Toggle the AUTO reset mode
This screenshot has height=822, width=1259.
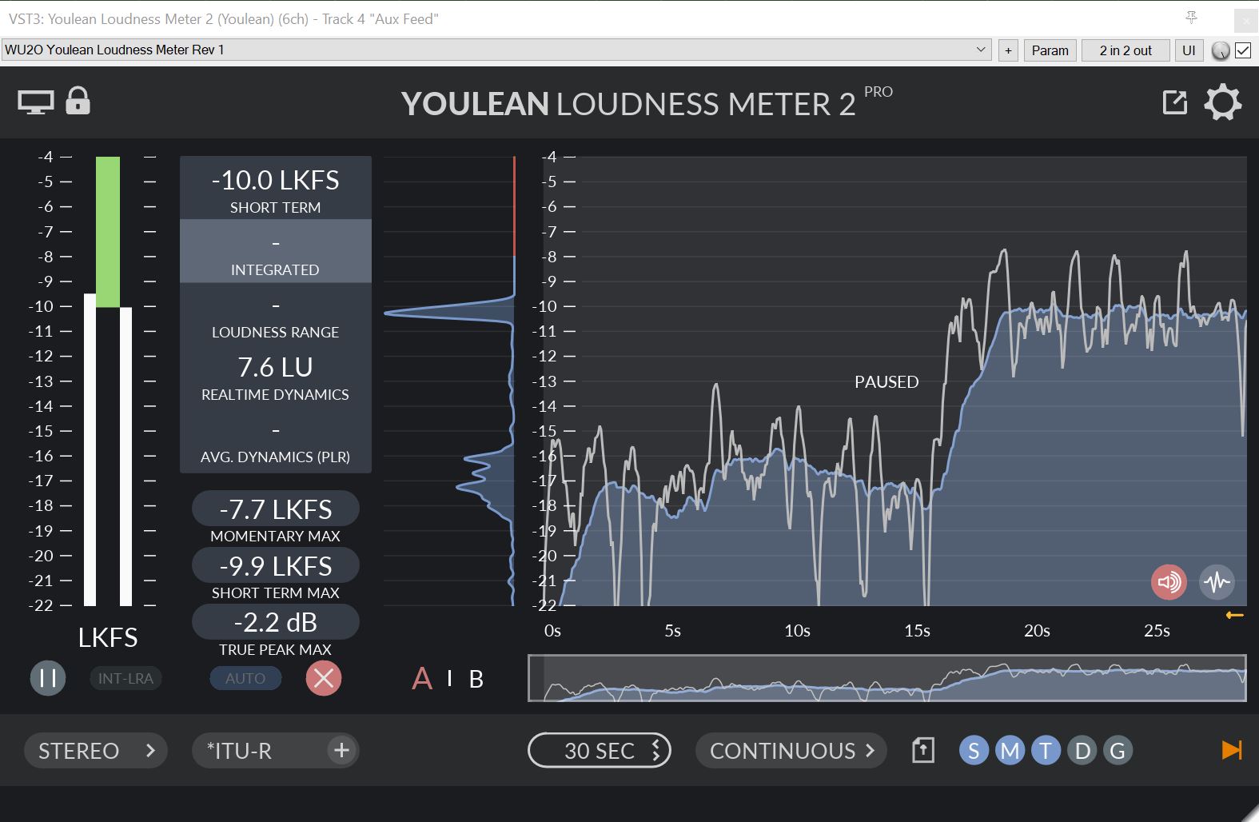pos(245,678)
